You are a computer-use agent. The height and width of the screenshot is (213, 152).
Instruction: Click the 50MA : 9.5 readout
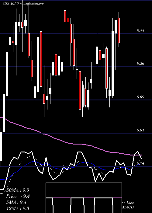pyautogui.click(x=18, y=190)
